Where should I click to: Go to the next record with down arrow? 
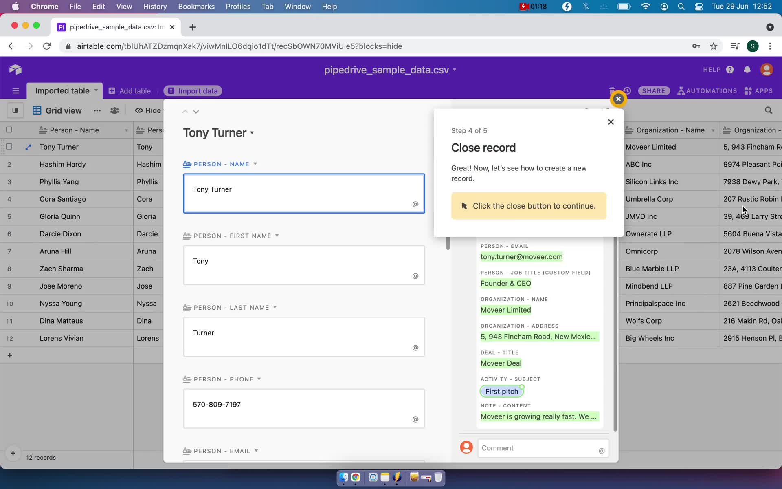[x=196, y=112]
